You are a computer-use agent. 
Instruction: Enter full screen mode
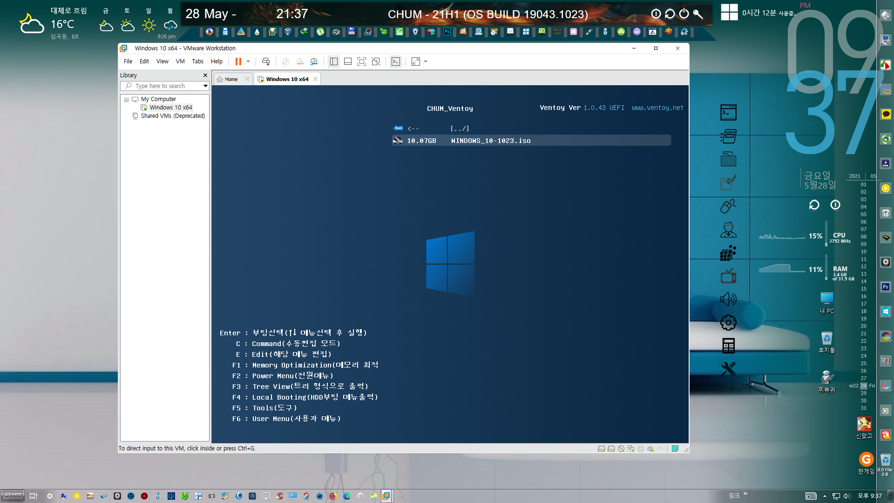pos(362,61)
